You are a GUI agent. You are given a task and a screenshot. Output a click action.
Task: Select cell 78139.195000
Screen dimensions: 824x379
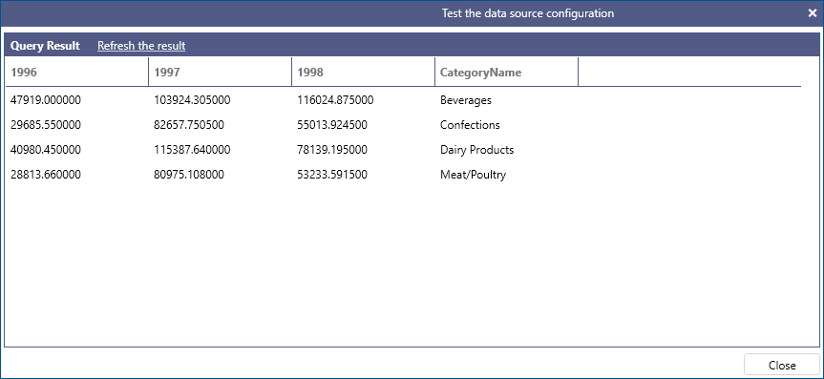332,150
